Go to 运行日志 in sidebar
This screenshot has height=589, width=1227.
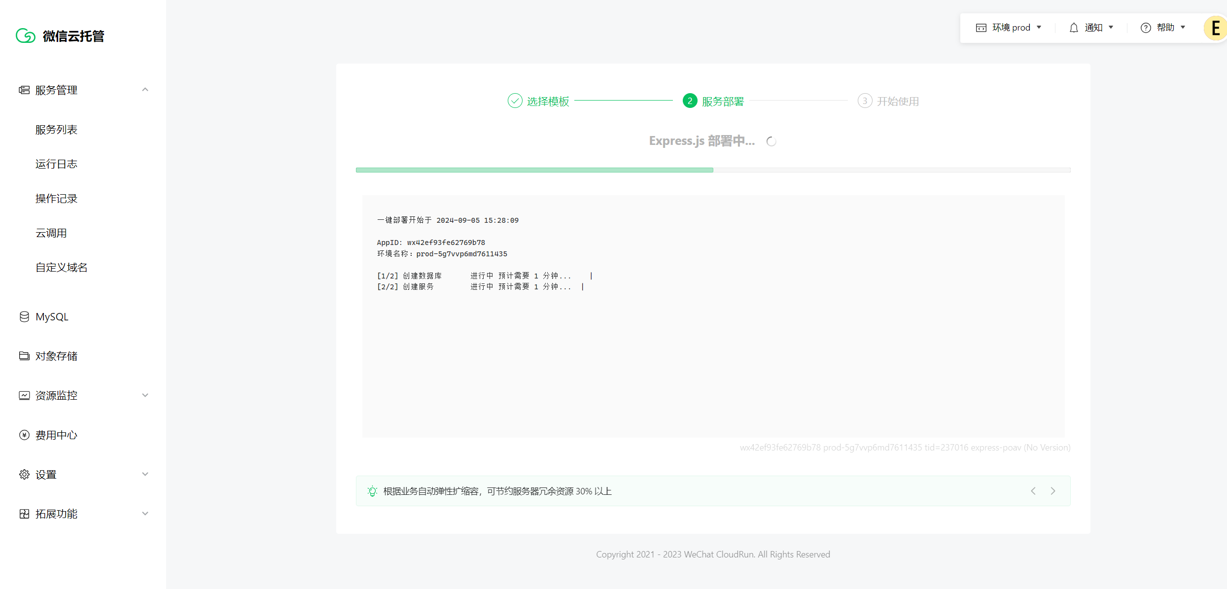coord(56,164)
